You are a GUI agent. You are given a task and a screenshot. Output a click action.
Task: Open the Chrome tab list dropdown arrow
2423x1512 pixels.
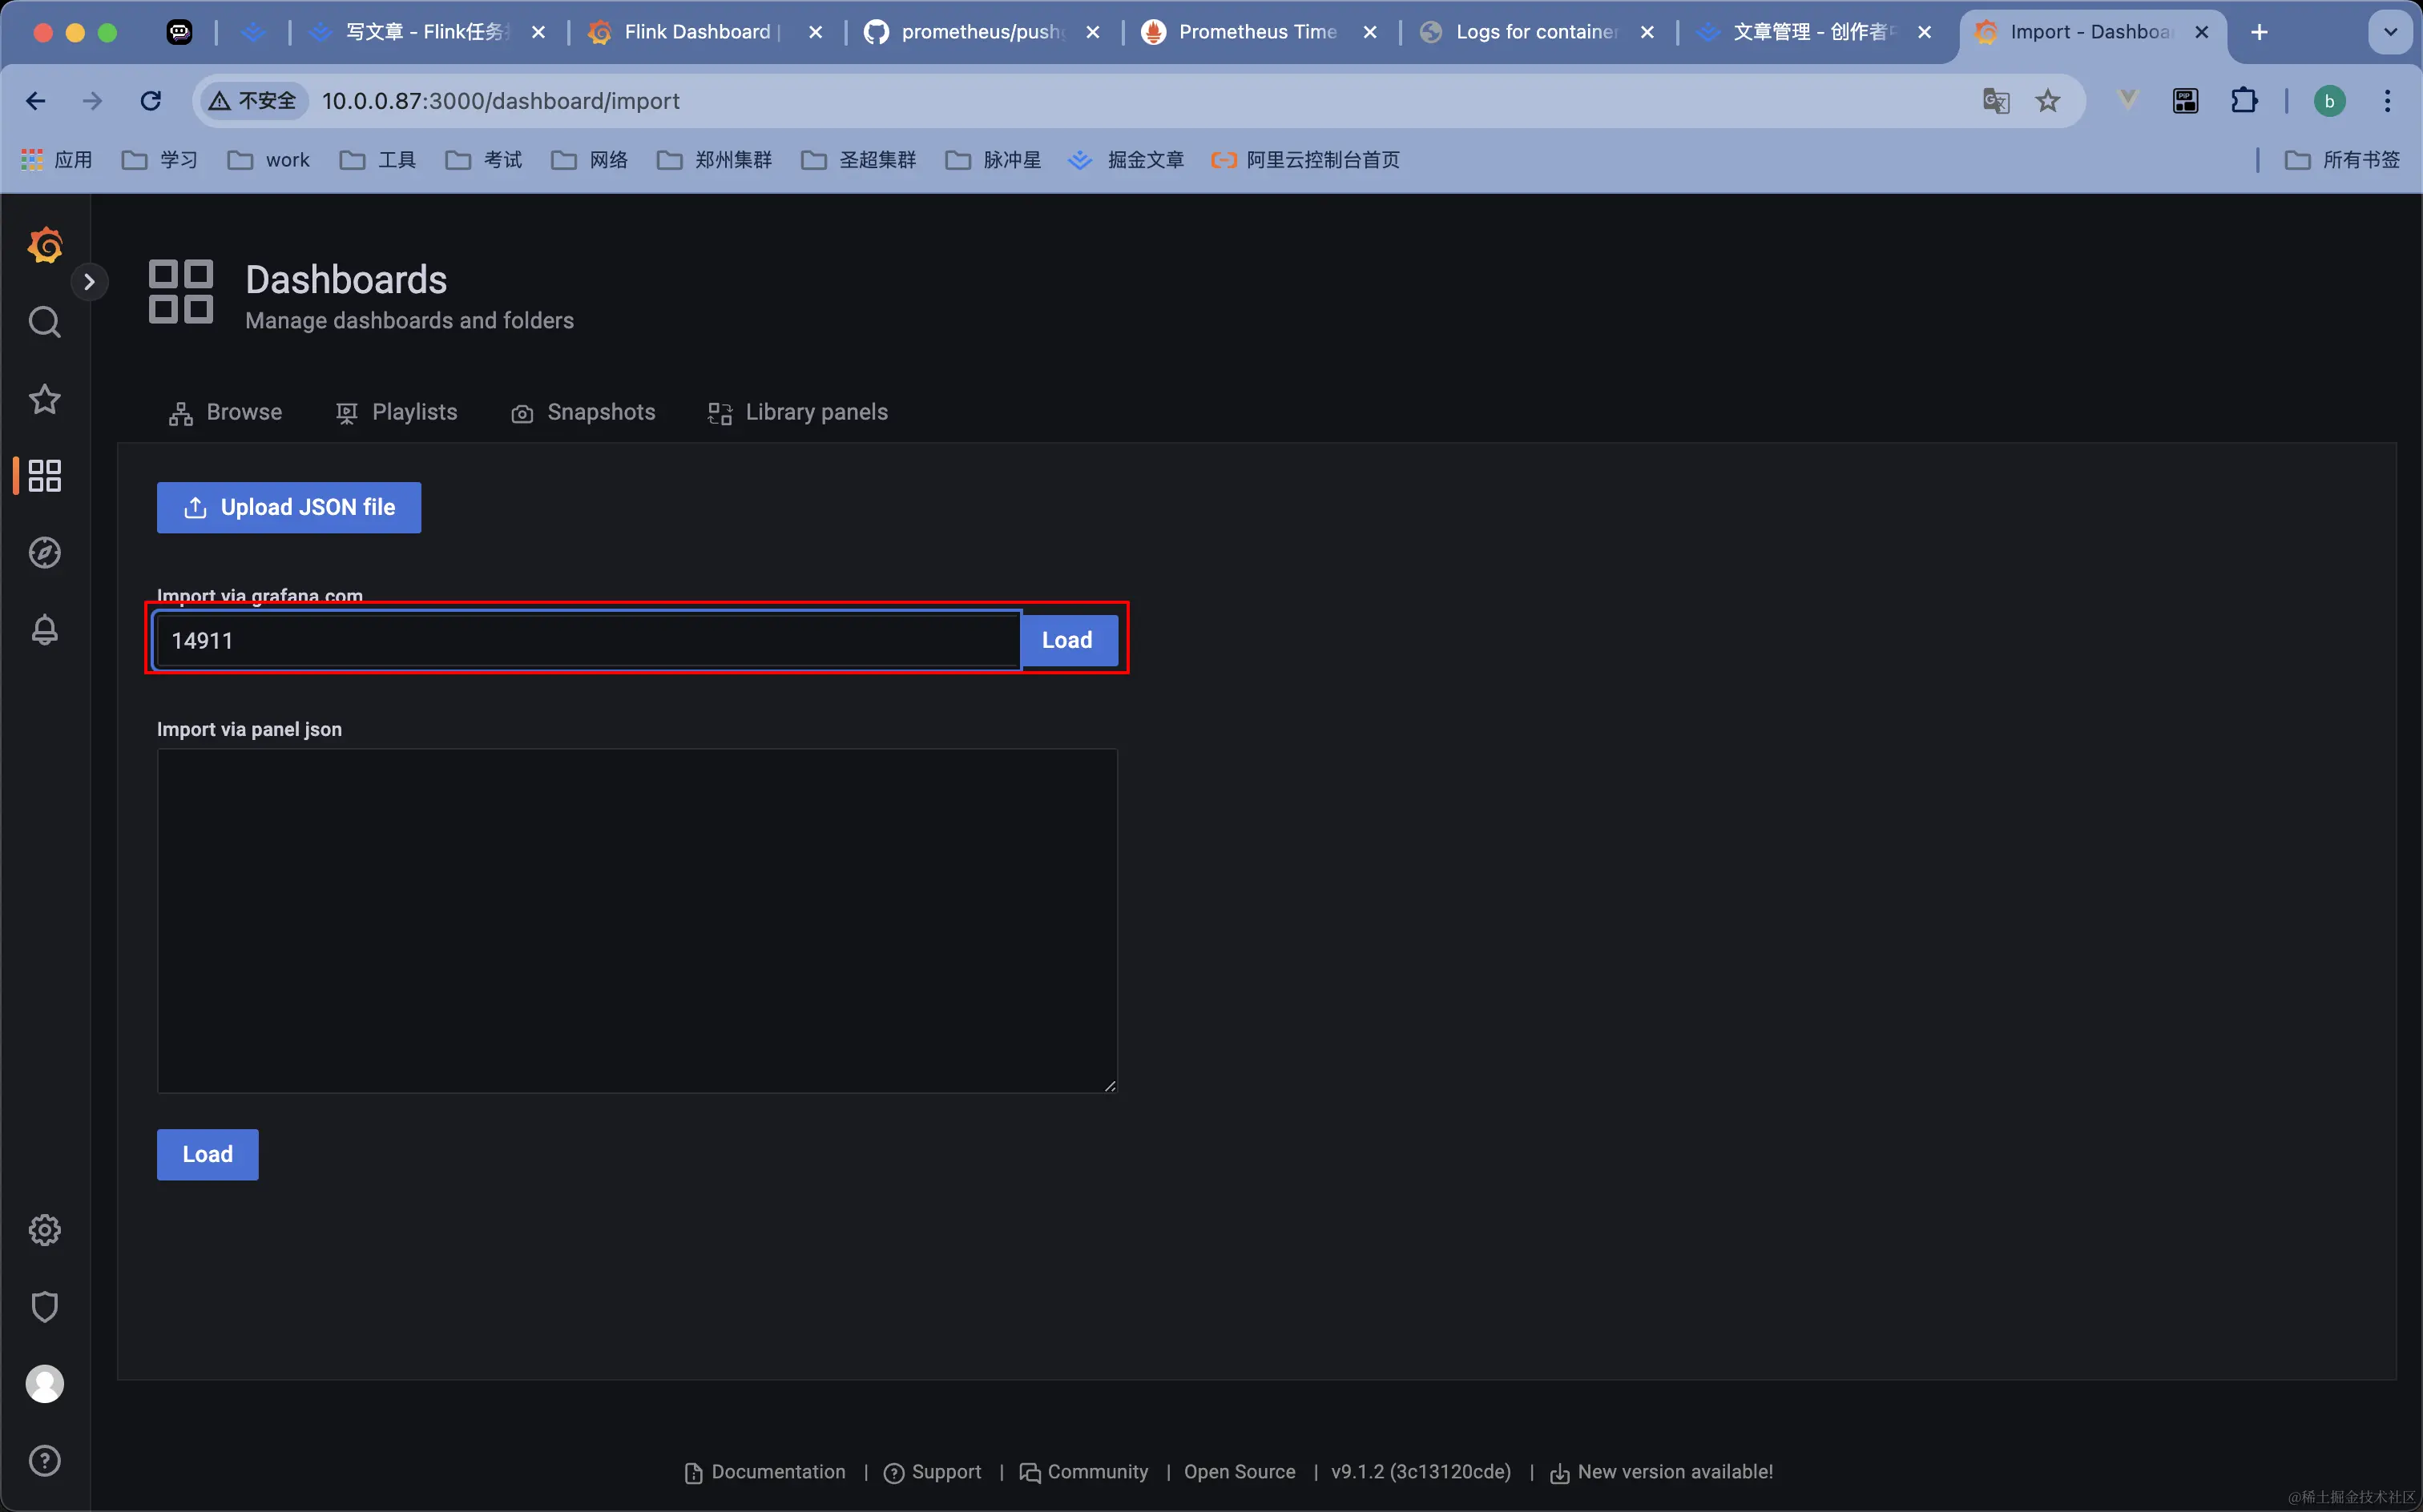pos(2390,32)
